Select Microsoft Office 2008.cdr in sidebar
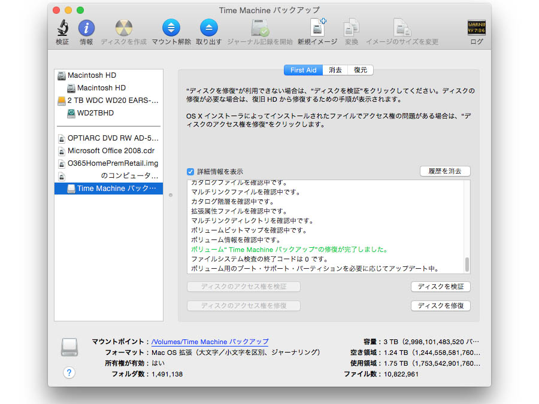The width and height of the screenshot is (539, 404). click(108, 151)
